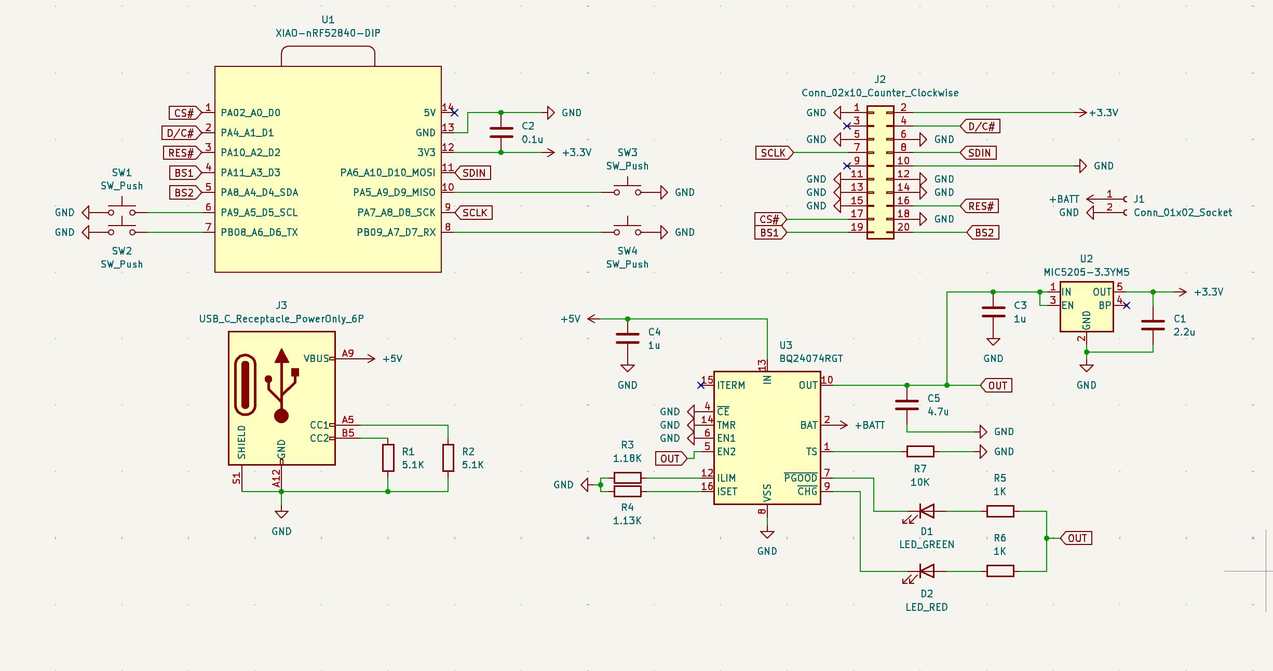Select the OUT label connected to EN2

click(671, 458)
